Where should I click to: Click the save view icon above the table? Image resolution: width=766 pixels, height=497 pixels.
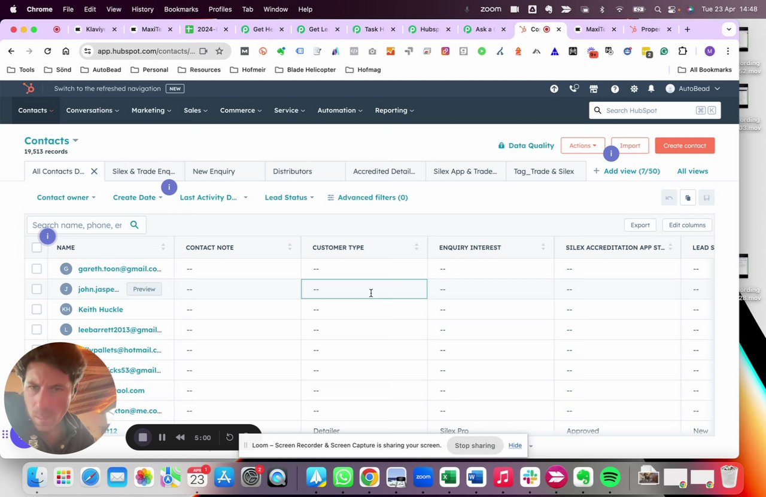[706, 198]
